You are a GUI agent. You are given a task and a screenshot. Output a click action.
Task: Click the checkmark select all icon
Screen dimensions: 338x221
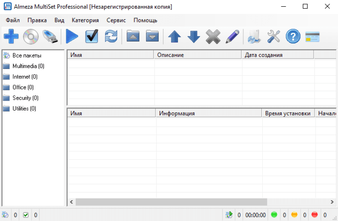coord(92,36)
